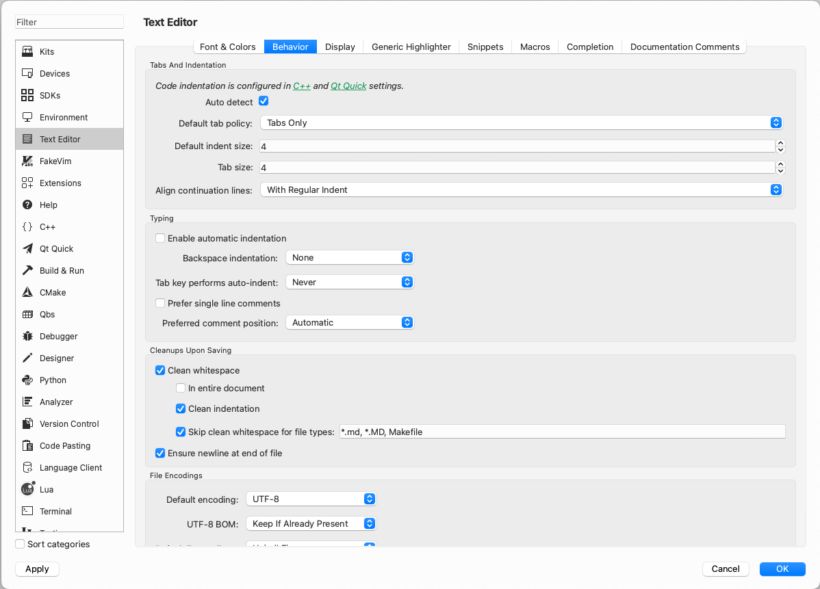Switch to the Display tab
Viewport: 820px width, 589px height.
[340, 47]
